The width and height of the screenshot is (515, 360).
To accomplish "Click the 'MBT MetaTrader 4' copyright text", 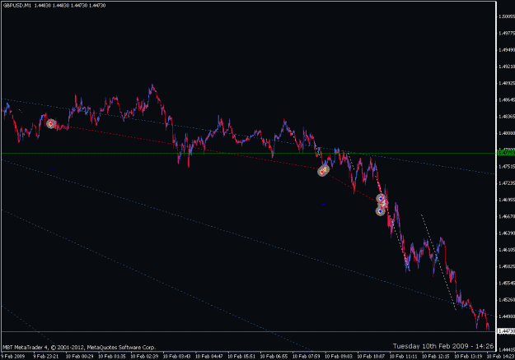I will pos(79,347).
